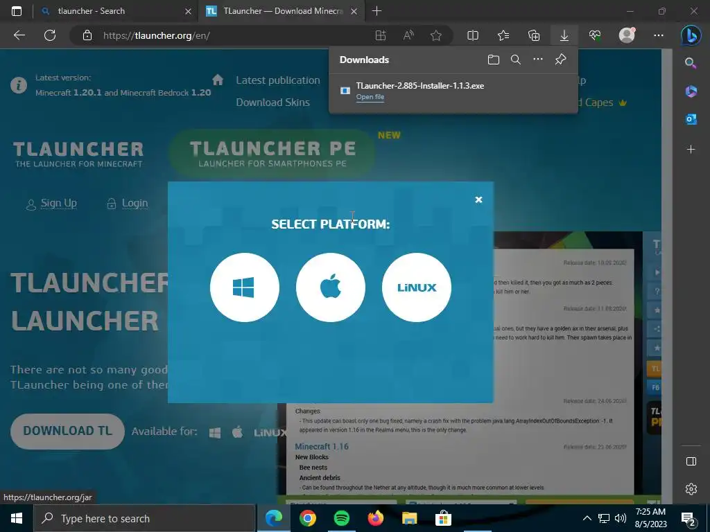This screenshot has width=710, height=532.
Task: Click the TLAUNCHER logo
Action: [x=78, y=154]
